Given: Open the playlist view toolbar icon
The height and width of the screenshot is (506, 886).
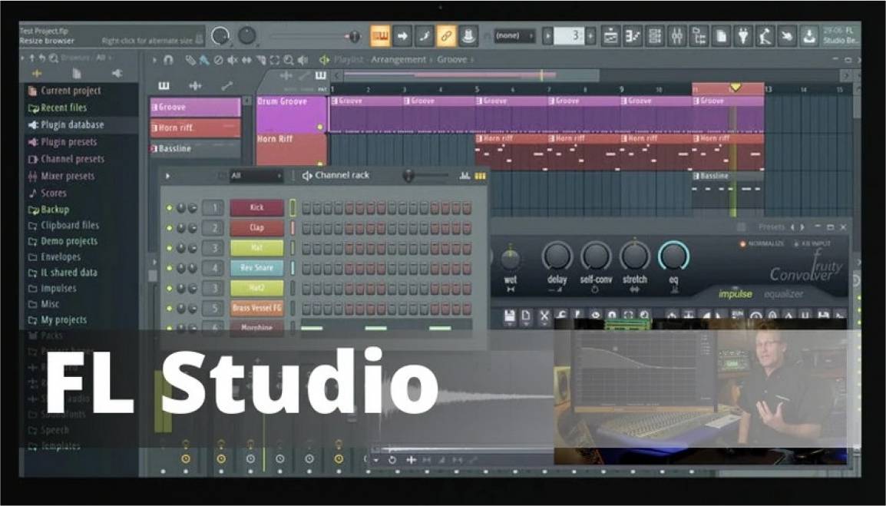Looking at the screenshot, I should pyautogui.click(x=611, y=36).
